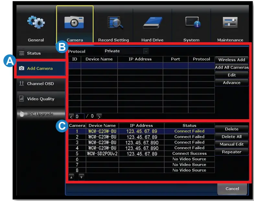The width and height of the screenshot is (254, 201).
Task: Select camera 1 row with Connect Failed status
Action: [142, 131]
